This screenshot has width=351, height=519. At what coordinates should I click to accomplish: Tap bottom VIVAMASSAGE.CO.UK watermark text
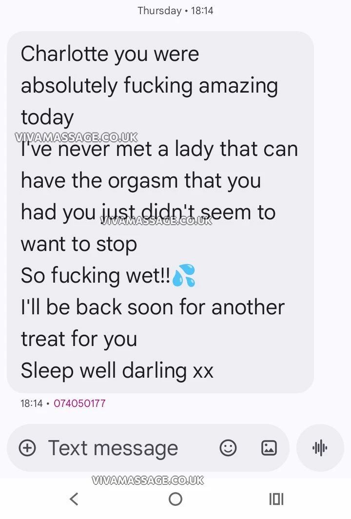[148, 481]
